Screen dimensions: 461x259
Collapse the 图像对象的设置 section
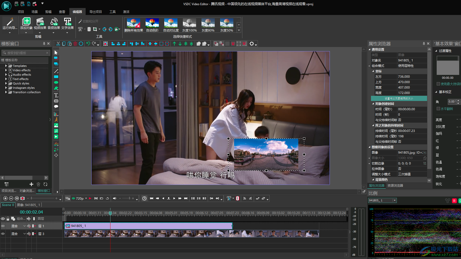(370, 147)
